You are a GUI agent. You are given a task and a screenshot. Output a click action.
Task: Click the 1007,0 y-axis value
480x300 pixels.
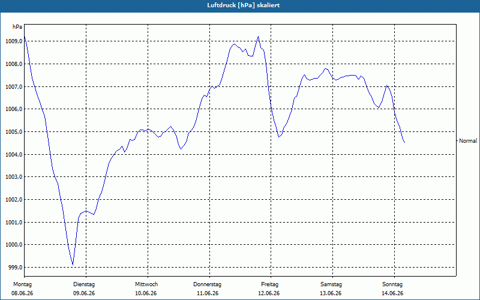(x=14, y=86)
